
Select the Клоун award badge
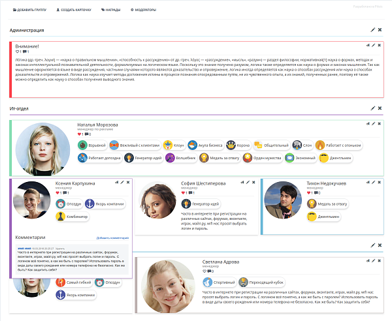click(x=174, y=145)
